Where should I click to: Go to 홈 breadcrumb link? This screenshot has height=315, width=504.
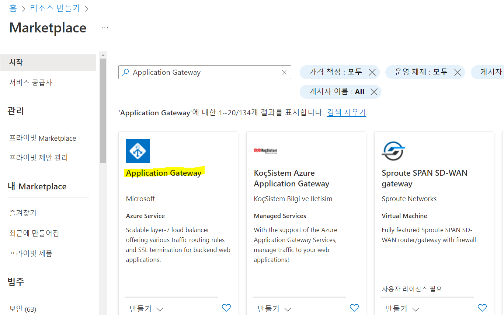(13, 8)
